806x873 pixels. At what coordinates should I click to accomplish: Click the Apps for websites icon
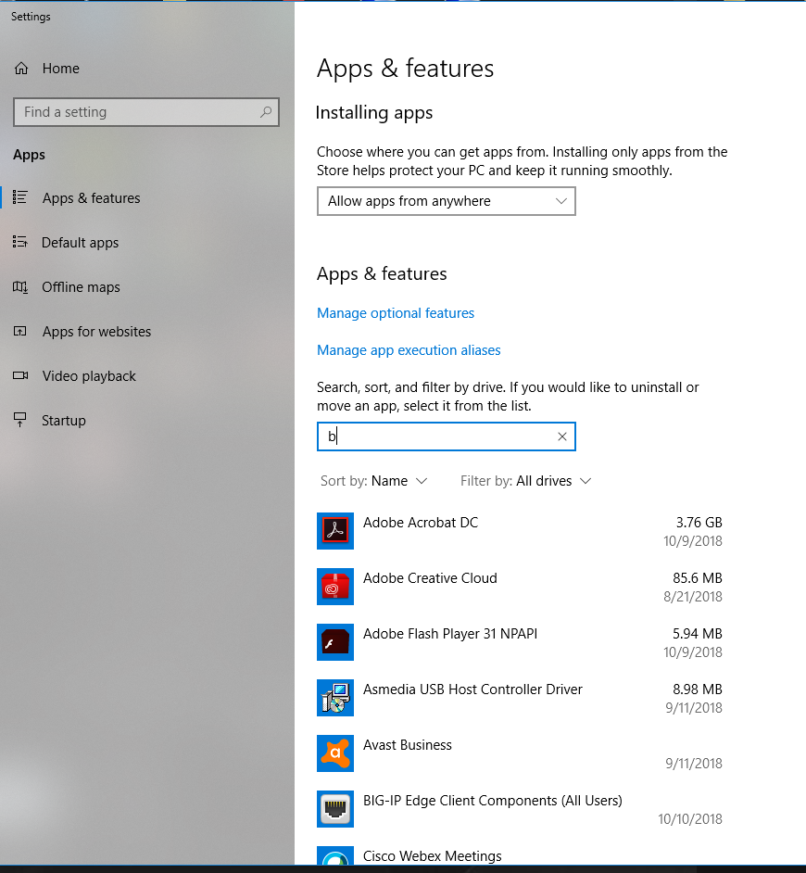[20, 331]
